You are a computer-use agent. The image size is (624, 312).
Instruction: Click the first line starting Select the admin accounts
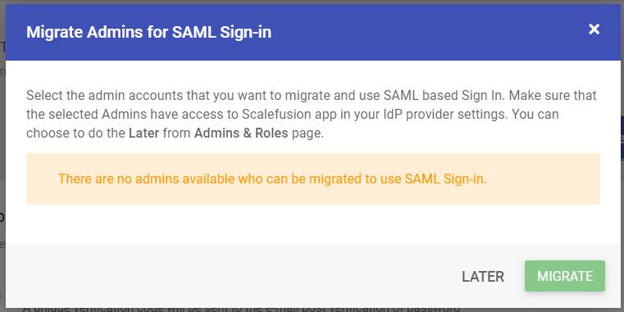(312, 95)
